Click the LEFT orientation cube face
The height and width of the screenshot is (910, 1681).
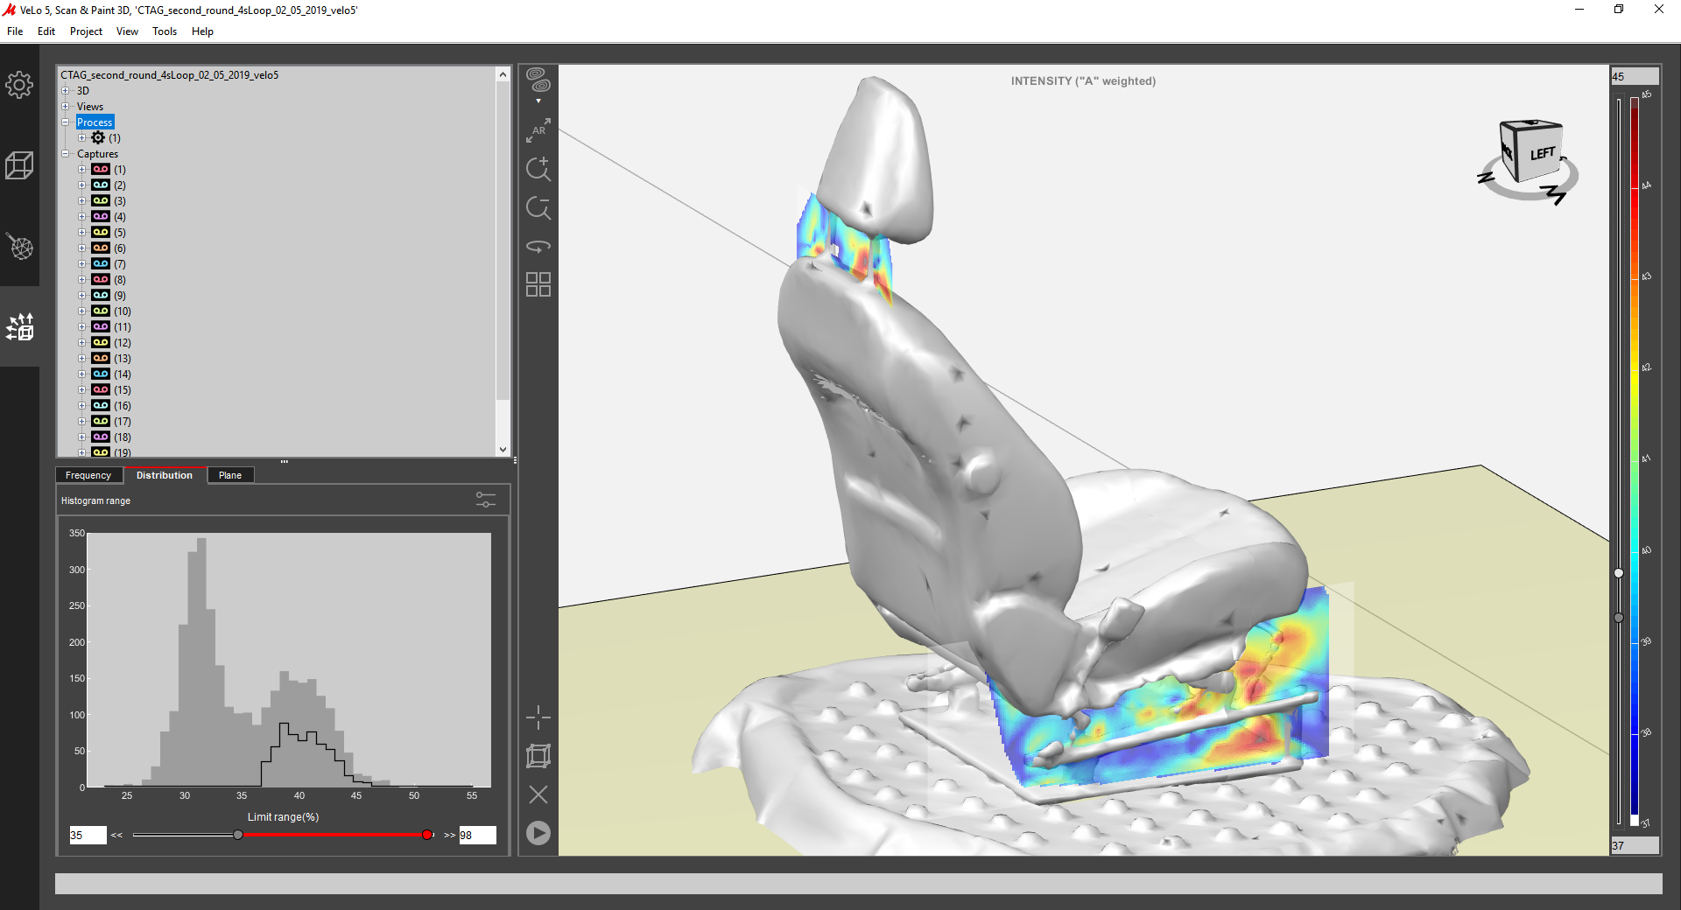pyautogui.click(x=1542, y=154)
